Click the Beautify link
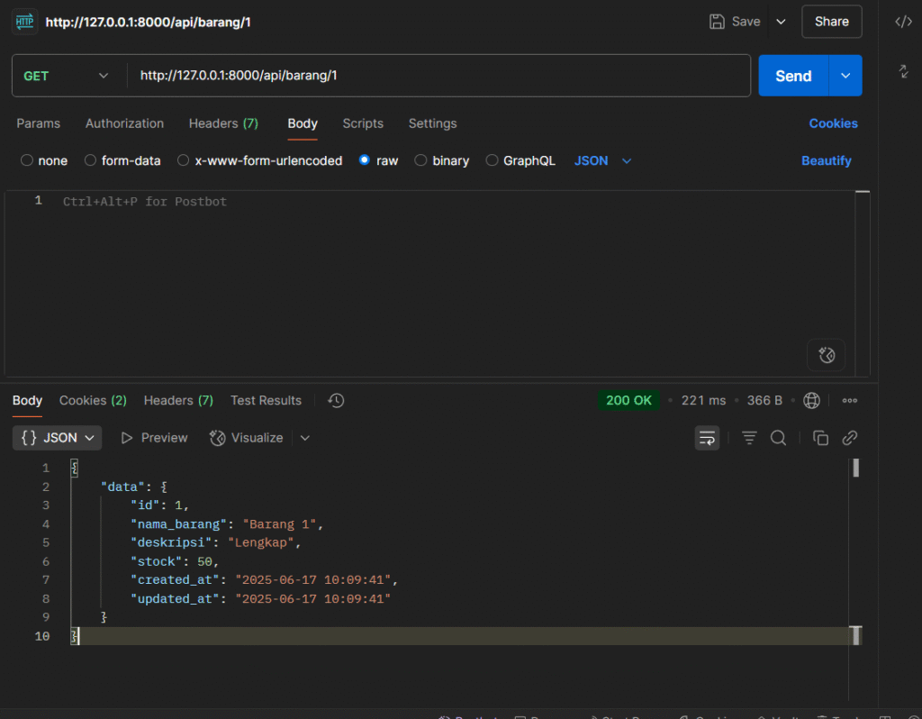This screenshot has width=922, height=719. click(x=826, y=160)
